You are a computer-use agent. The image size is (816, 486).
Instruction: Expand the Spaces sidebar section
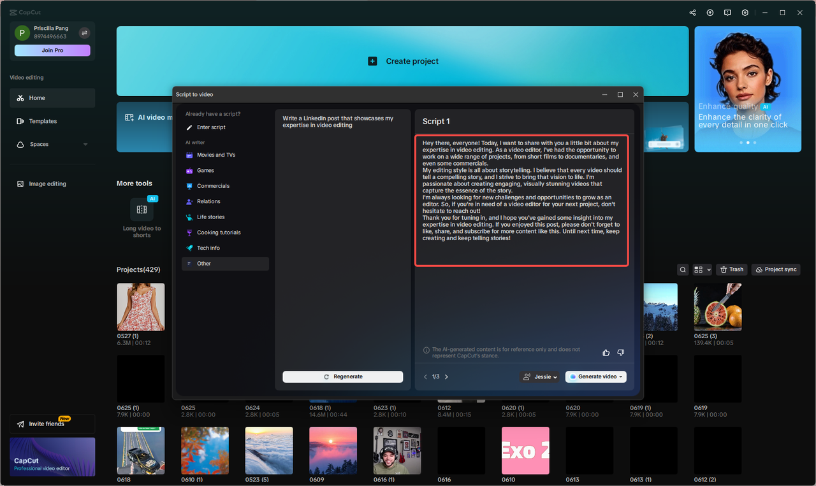click(85, 145)
